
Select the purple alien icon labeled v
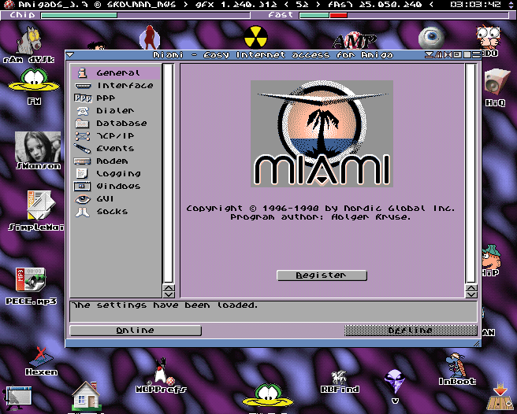395,386
